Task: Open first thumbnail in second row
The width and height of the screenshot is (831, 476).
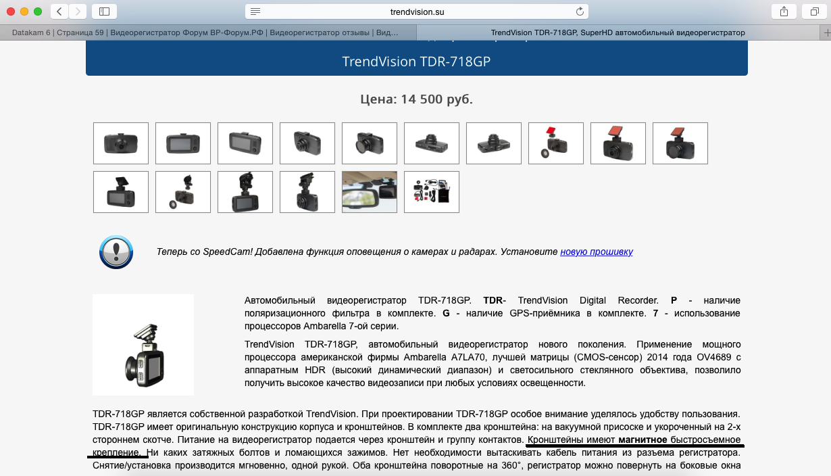Action: pyautogui.click(x=121, y=192)
